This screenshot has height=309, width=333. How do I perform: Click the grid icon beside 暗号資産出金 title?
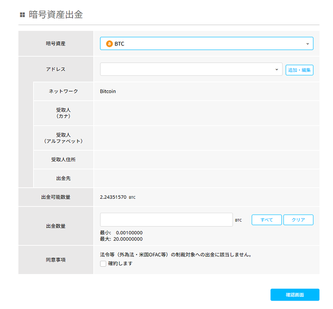point(22,15)
